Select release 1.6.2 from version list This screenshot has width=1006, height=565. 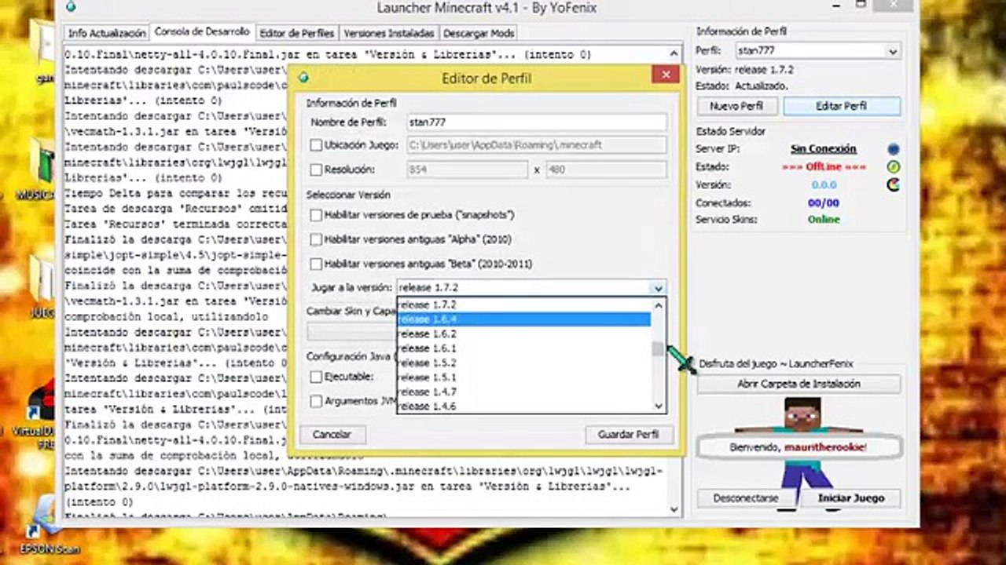point(524,334)
